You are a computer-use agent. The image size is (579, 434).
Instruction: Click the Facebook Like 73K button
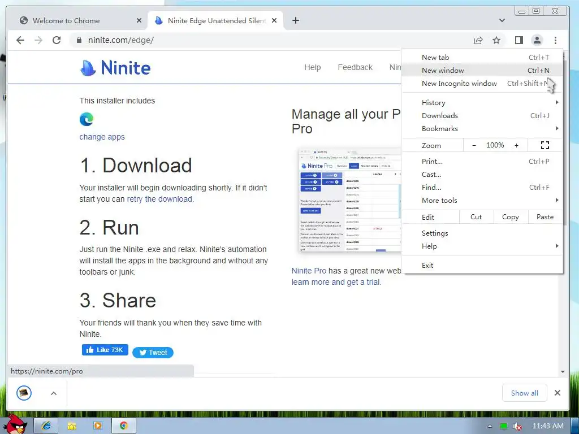pyautogui.click(x=105, y=350)
